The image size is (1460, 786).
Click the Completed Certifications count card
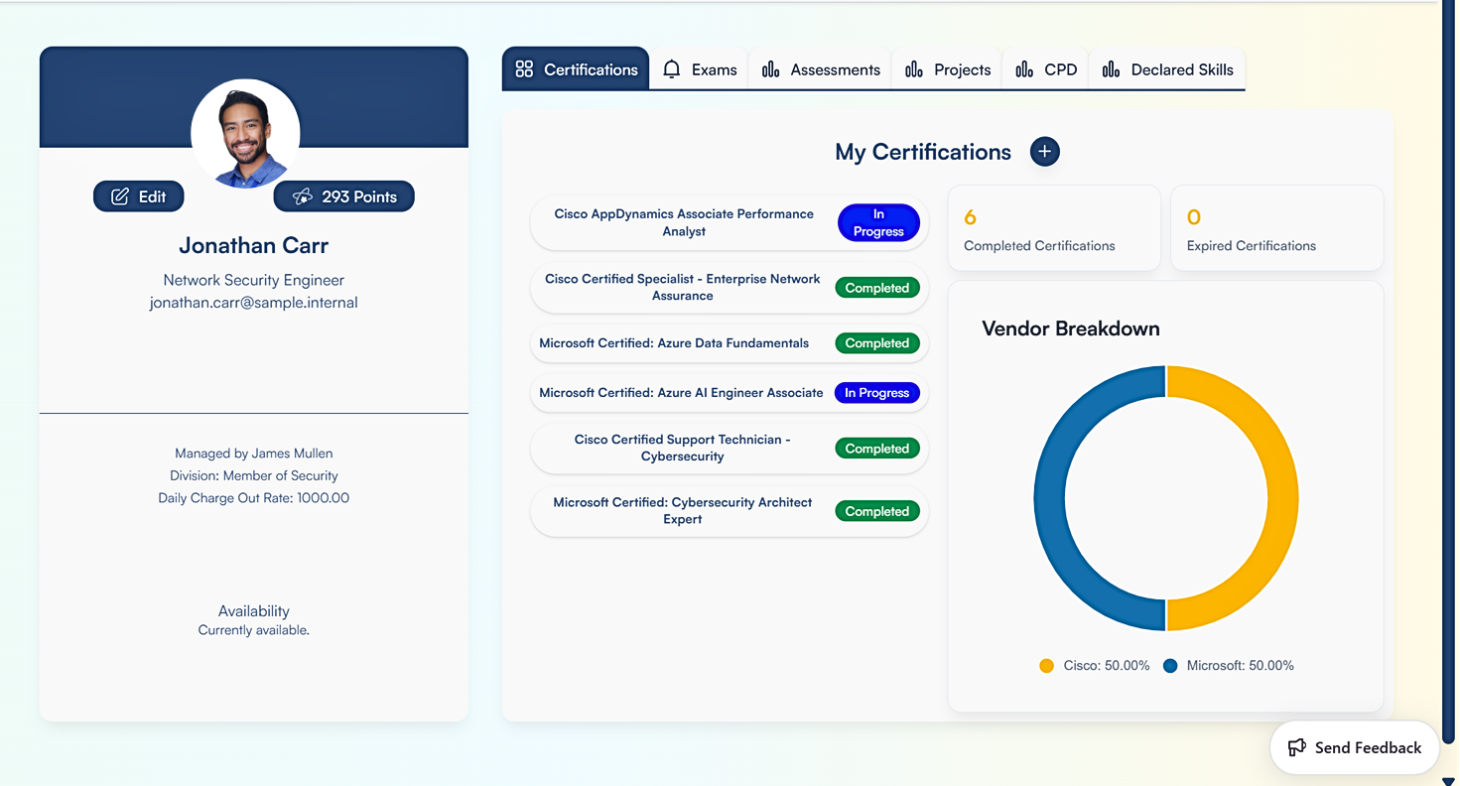coord(1054,228)
